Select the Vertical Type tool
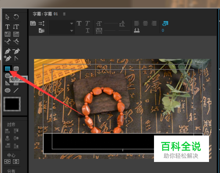The width and height of the screenshot is (220, 173). coord(16,27)
